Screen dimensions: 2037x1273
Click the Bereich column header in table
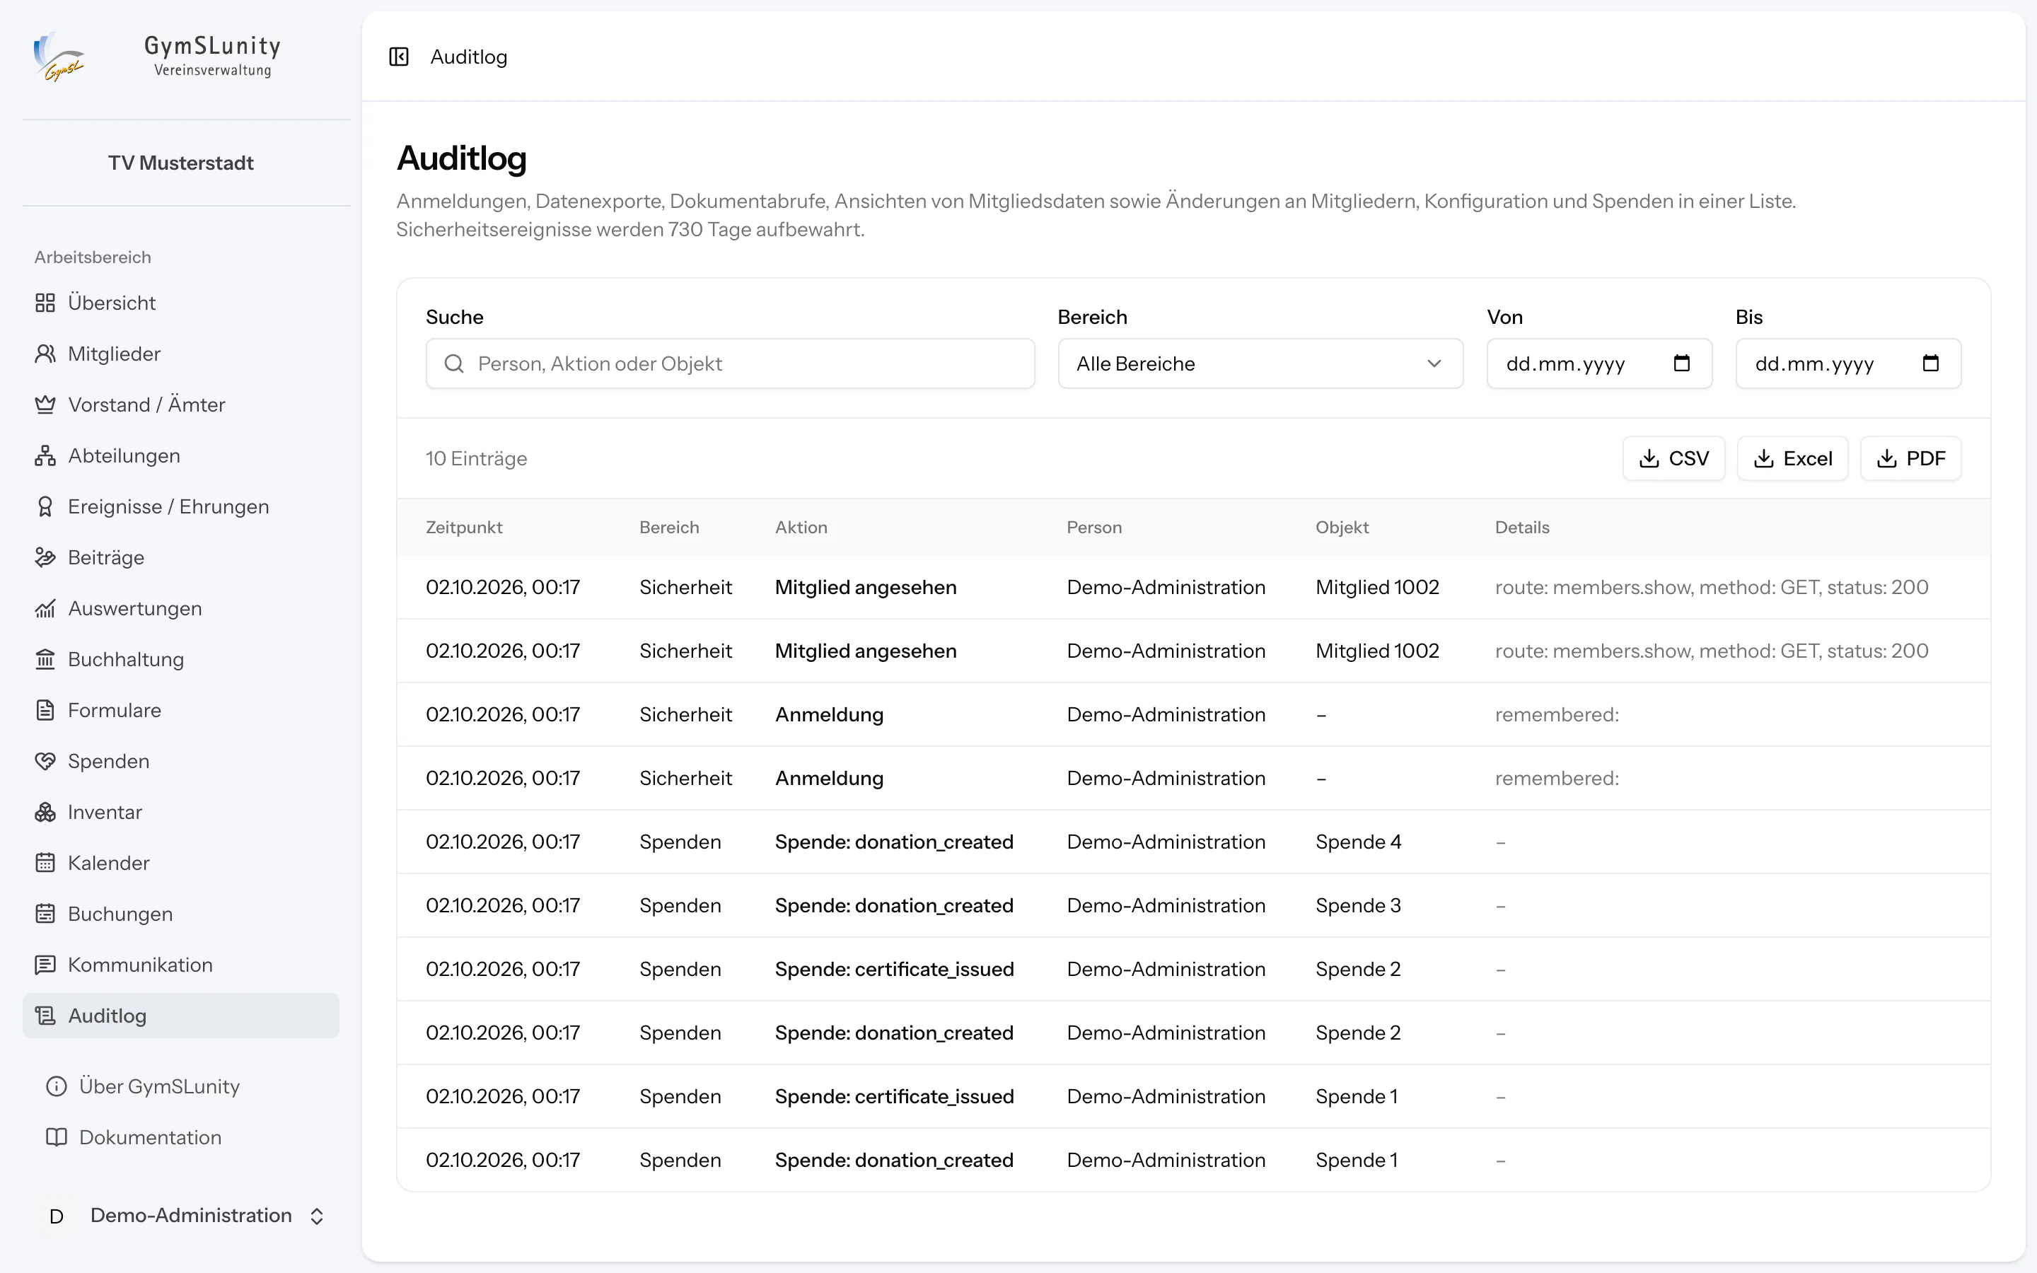(x=669, y=527)
